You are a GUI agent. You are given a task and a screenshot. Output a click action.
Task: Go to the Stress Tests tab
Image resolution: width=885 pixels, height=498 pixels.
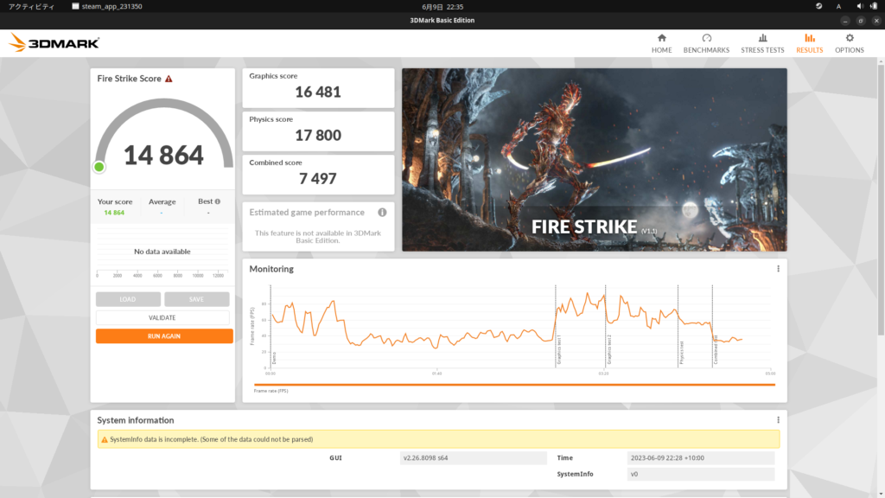click(x=762, y=43)
